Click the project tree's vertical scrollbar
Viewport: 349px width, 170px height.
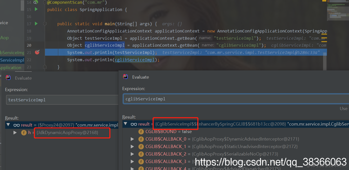tap(22, 5)
